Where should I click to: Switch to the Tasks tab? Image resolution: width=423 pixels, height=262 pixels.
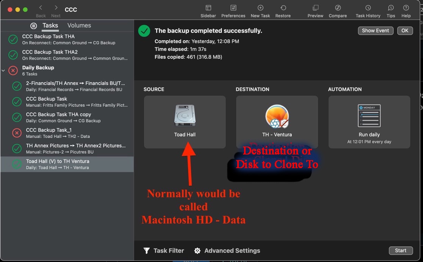[50, 25]
